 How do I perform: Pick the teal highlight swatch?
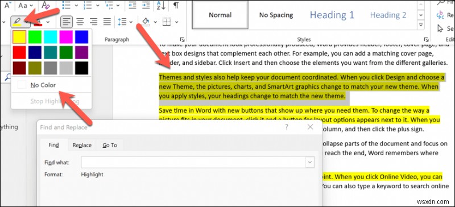click(x=51, y=52)
